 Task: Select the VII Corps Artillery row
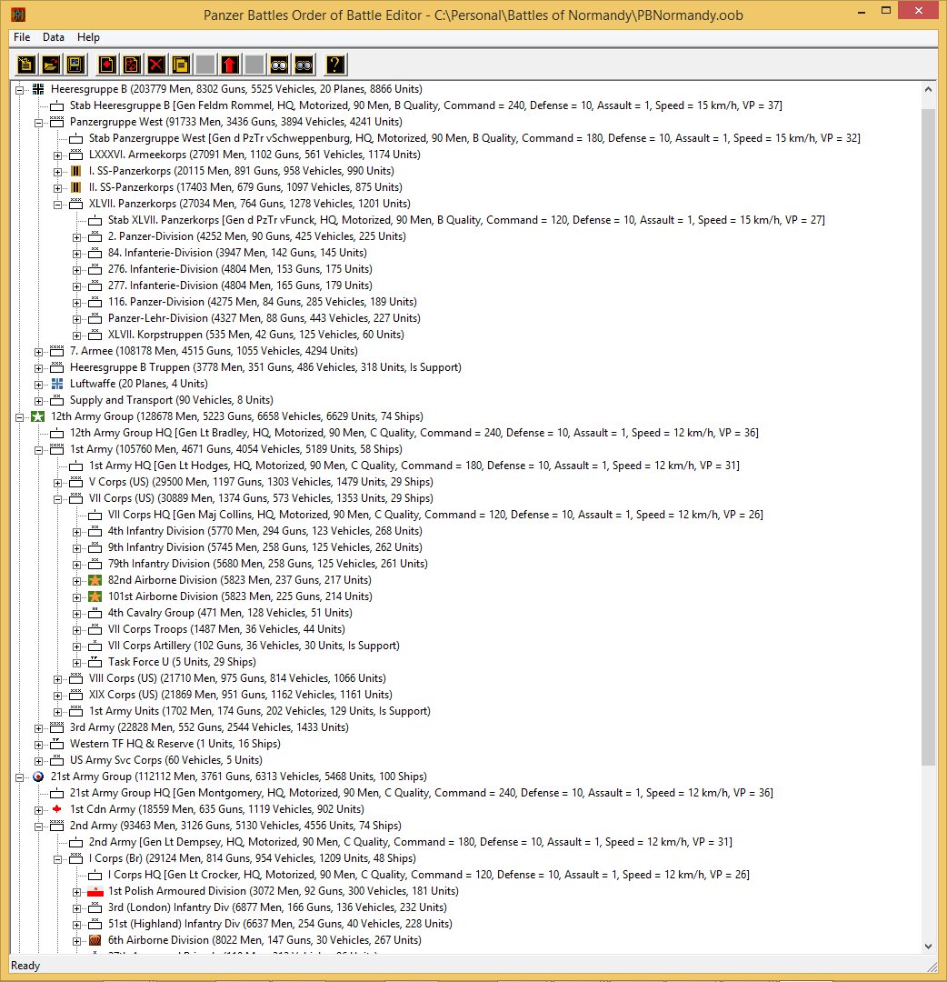254,645
